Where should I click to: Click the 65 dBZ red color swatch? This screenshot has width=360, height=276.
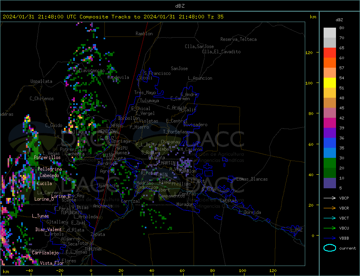[330, 52]
